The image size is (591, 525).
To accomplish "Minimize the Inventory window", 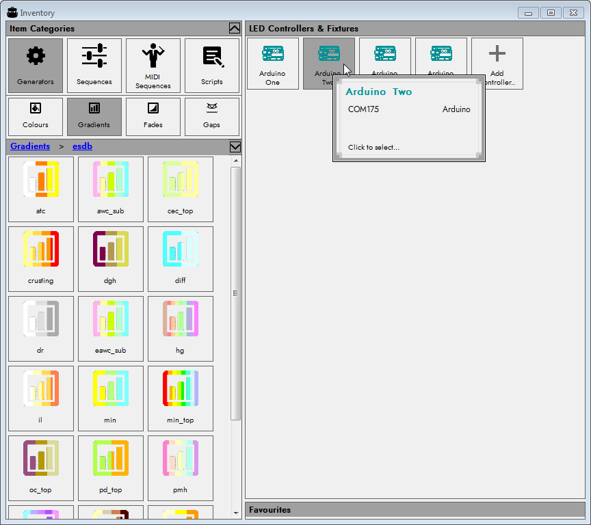I will (528, 13).
